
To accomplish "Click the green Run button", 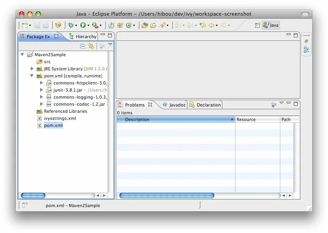I will (83, 25).
